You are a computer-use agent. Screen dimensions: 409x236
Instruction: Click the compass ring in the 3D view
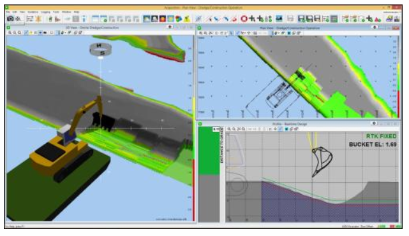(100, 49)
